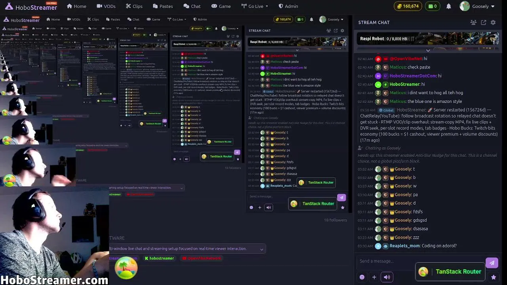507x285 pixels.
Task: Open the notifications bell
Action: click(449, 6)
